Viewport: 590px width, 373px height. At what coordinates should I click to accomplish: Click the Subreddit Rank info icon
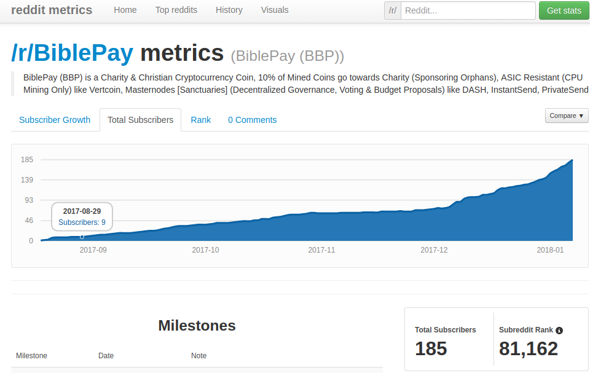(559, 331)
